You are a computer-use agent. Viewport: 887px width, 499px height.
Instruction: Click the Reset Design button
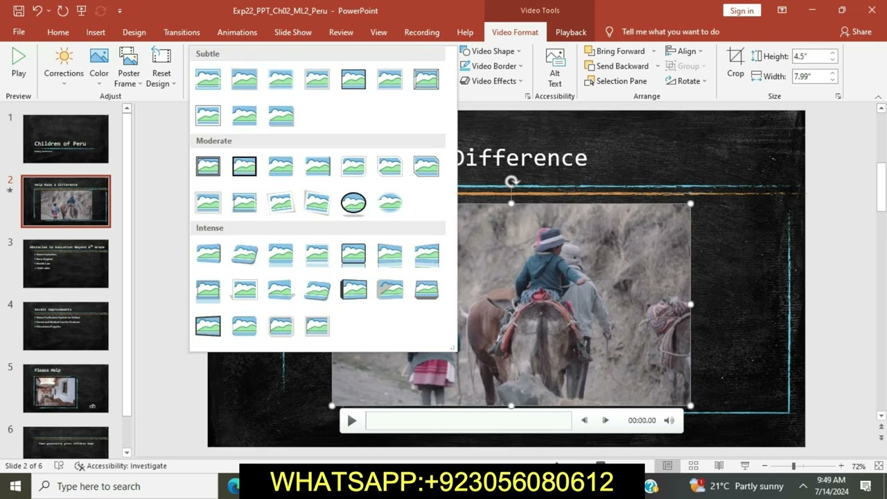(161, 68)
